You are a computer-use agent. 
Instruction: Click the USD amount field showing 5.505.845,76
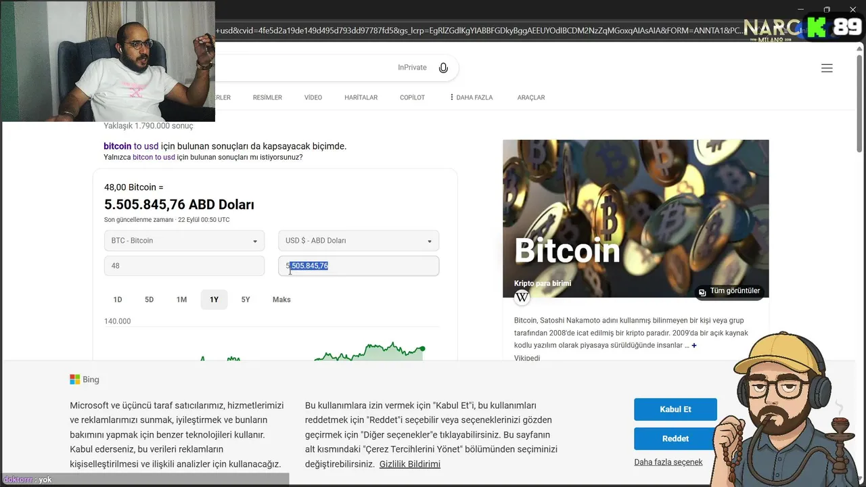pos(359,266)
